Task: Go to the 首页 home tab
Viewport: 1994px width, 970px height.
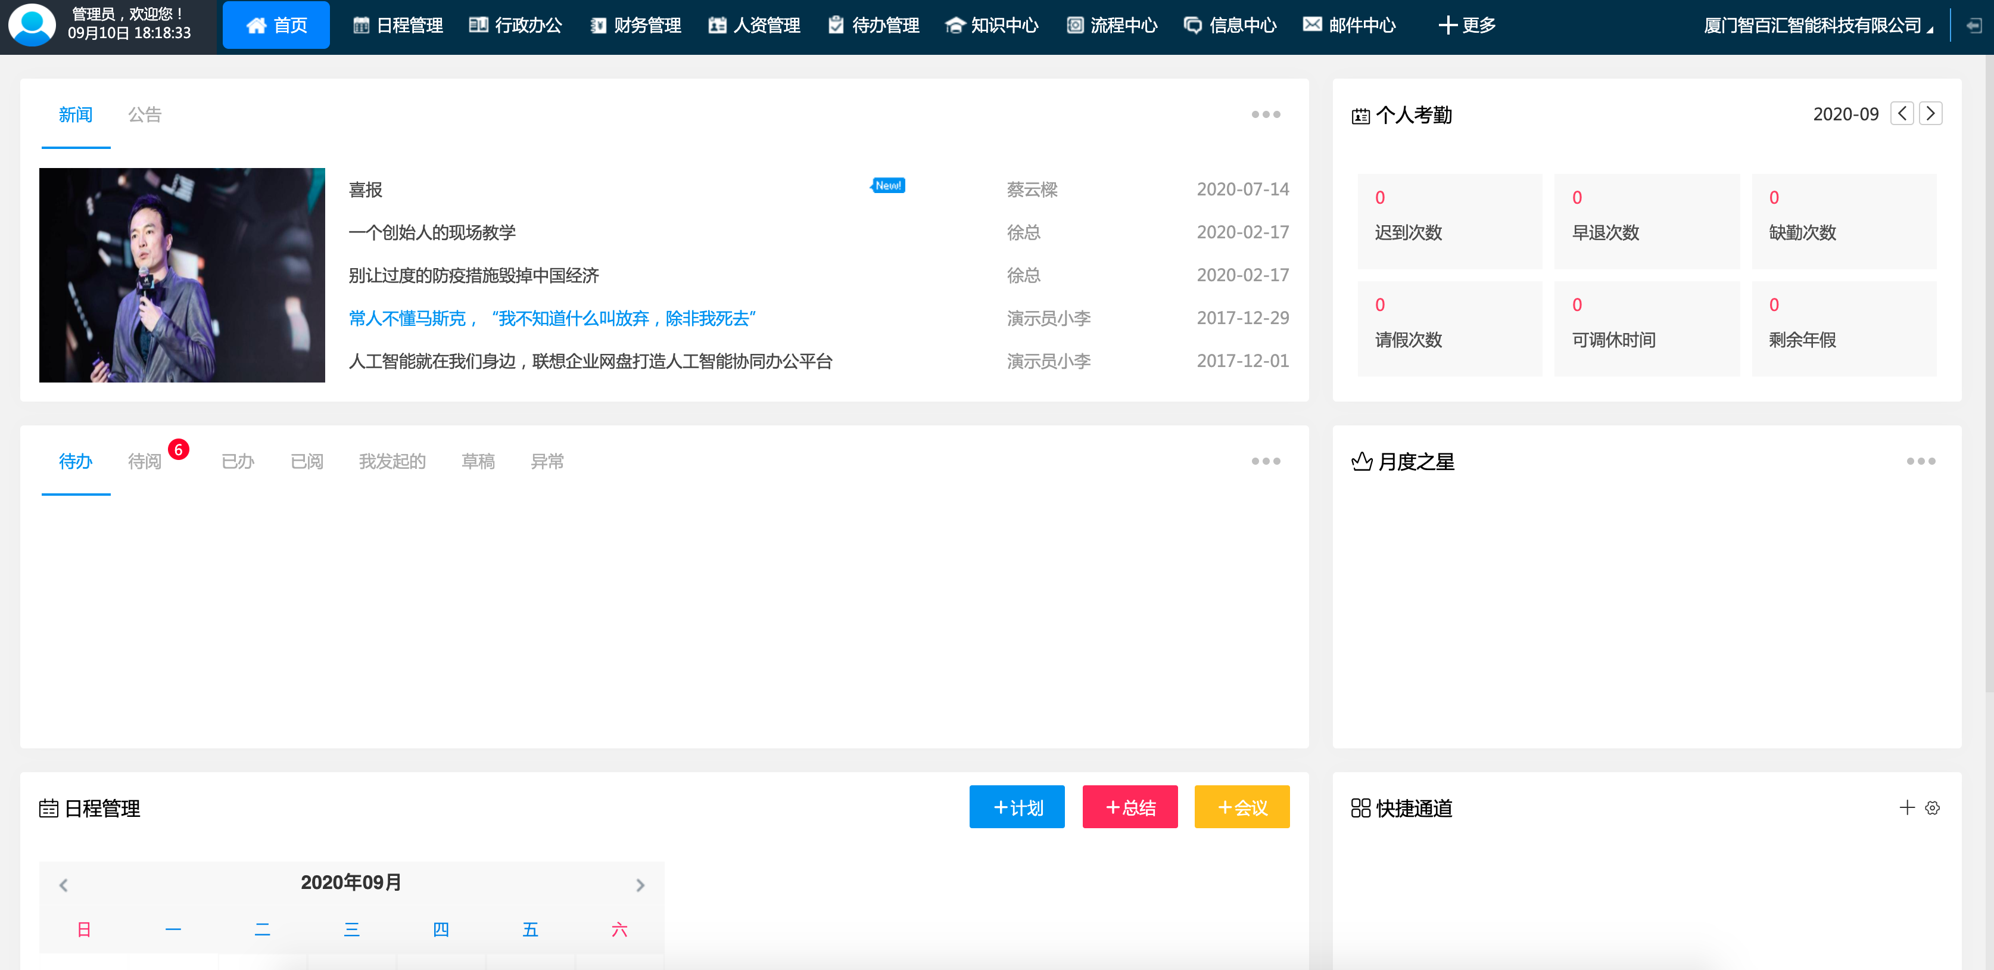Action: point(276,26)
